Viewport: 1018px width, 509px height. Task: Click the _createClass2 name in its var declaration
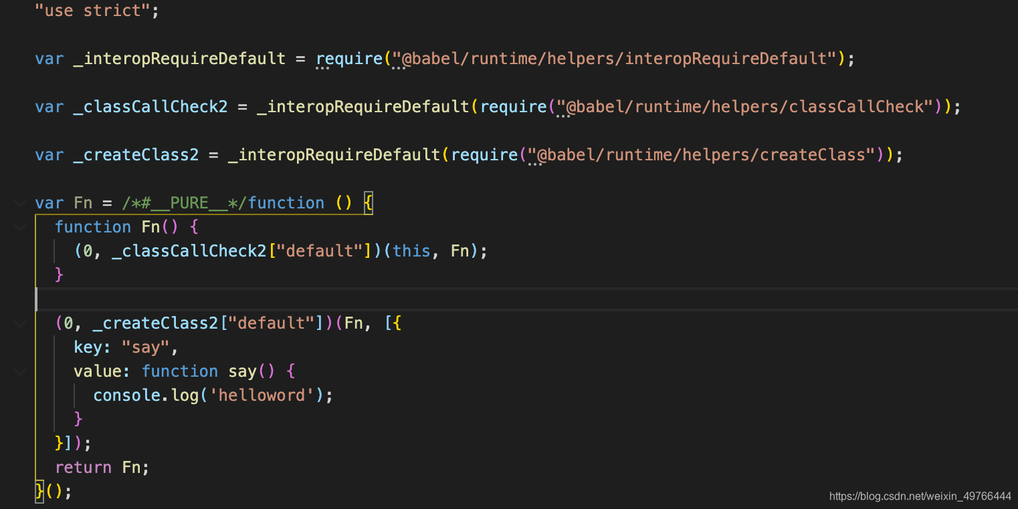click(x=136, y=155)
